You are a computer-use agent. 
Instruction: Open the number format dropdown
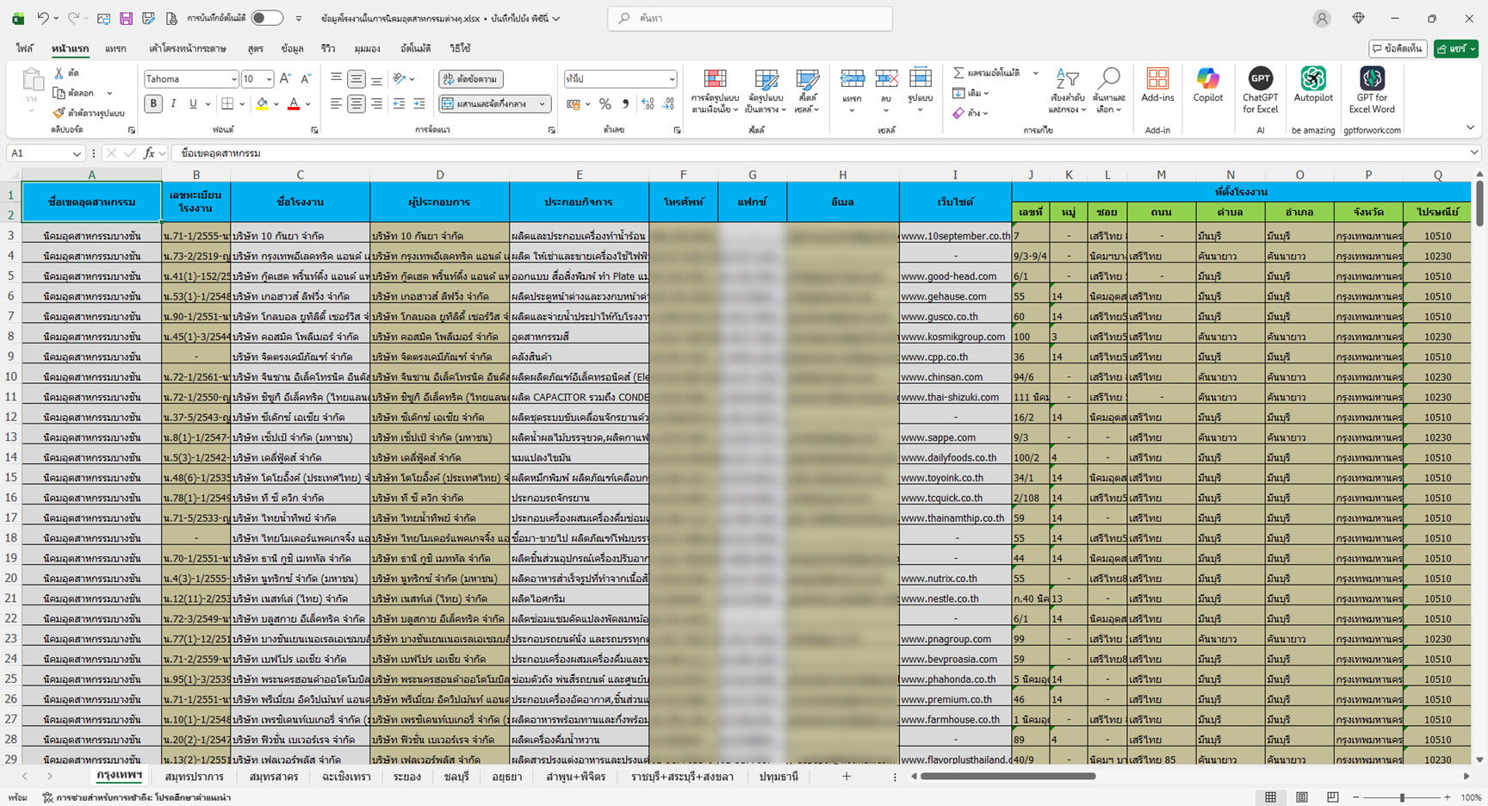tap(672, 79)
